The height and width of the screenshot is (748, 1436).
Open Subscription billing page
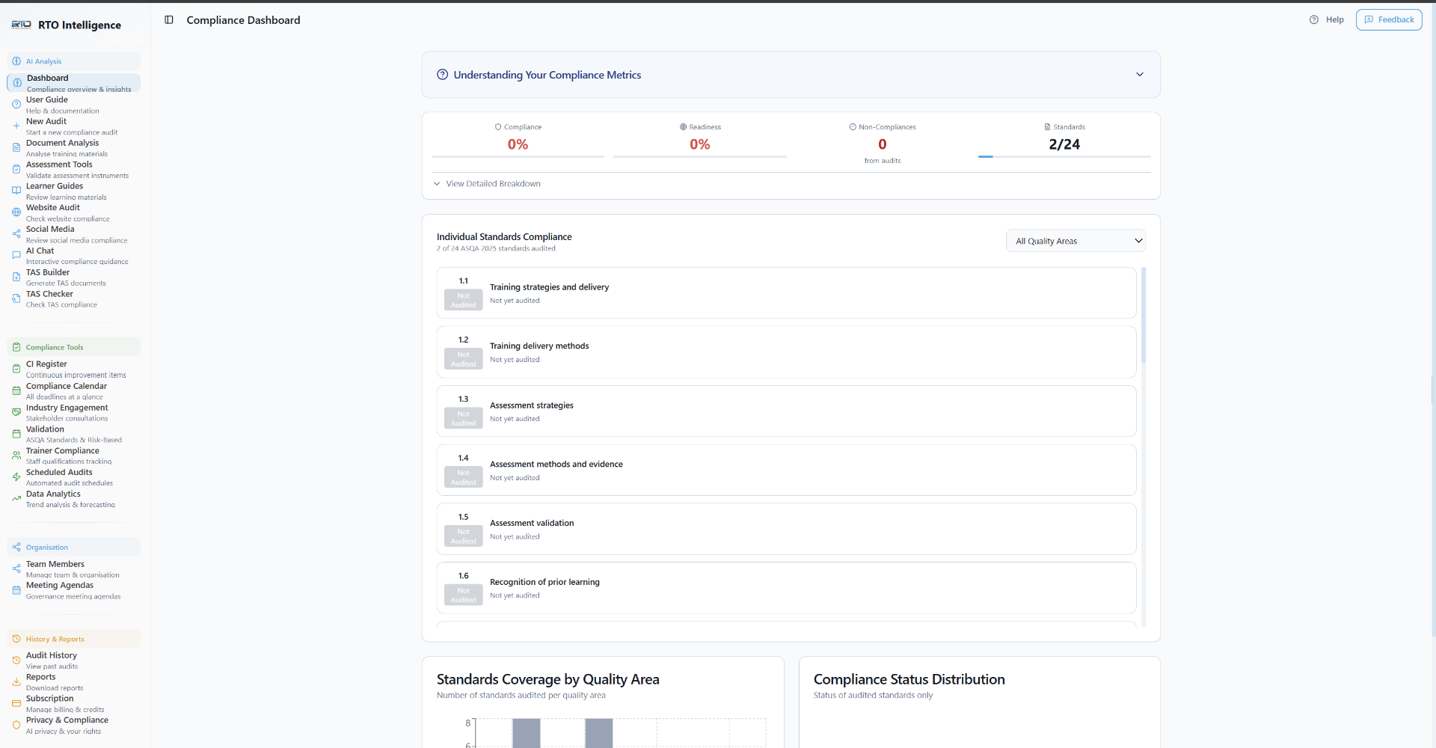pos(73,704)
